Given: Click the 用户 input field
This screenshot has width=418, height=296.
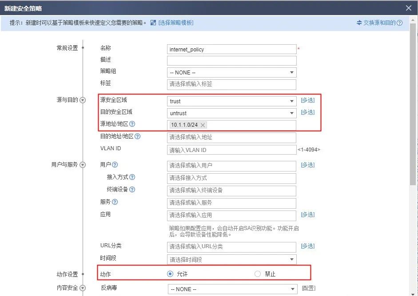Looking at the screenshot, I should click(x=232, y=166).
